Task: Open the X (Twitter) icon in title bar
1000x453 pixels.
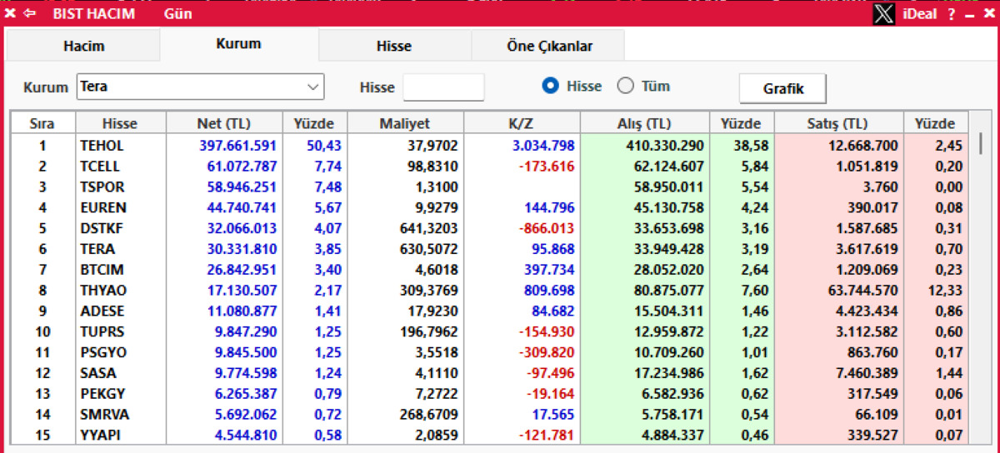Action: 884,13
